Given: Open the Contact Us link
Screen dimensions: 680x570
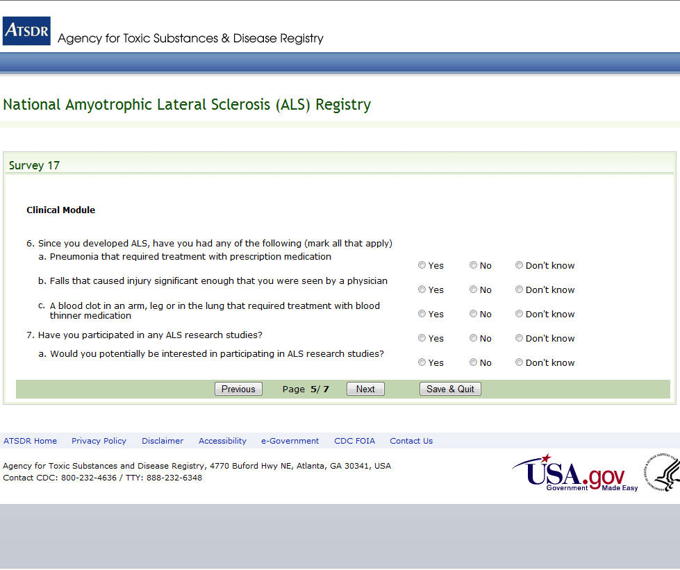Looking at the screenshot, I should point(411,441).
